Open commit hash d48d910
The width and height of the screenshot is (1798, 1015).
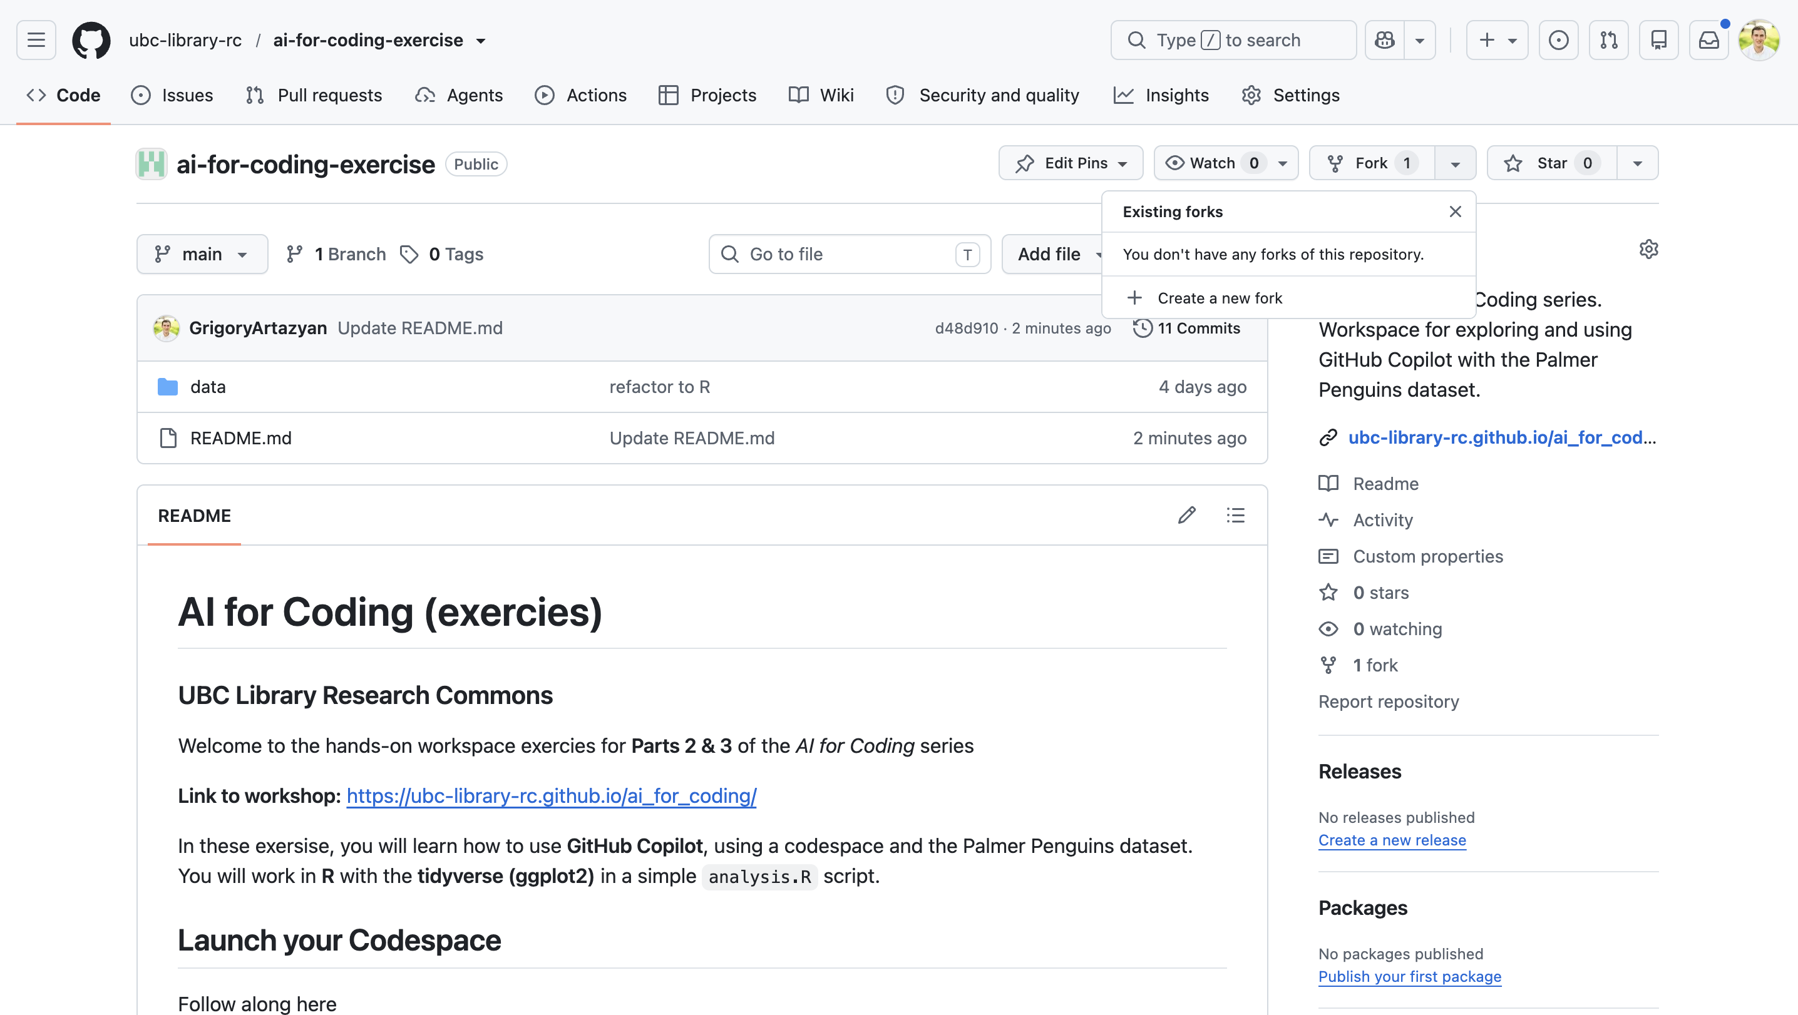click(x=967, y=328)
